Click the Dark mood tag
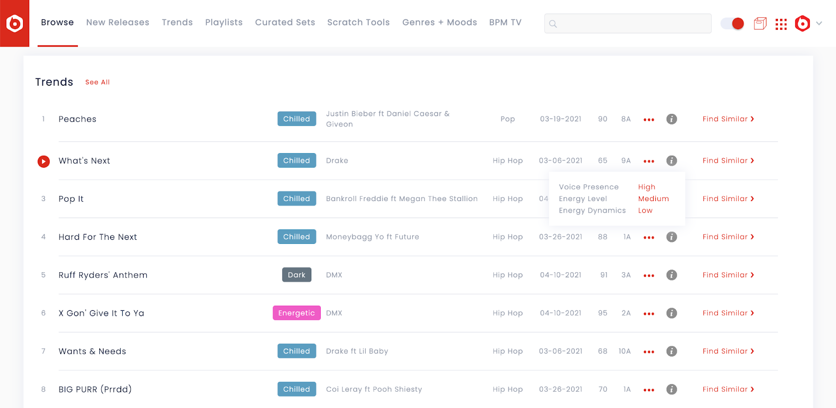Viewport: 836px width, 408px height. 297,275
